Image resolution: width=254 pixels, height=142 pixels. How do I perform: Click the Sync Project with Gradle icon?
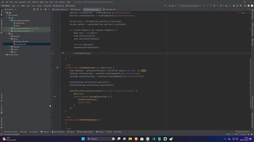click(234, 6)
